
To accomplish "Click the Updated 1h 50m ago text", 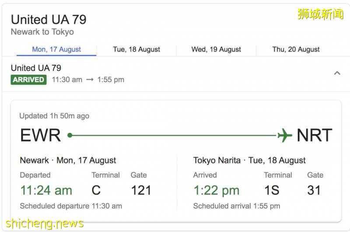I will coord(54,116).
